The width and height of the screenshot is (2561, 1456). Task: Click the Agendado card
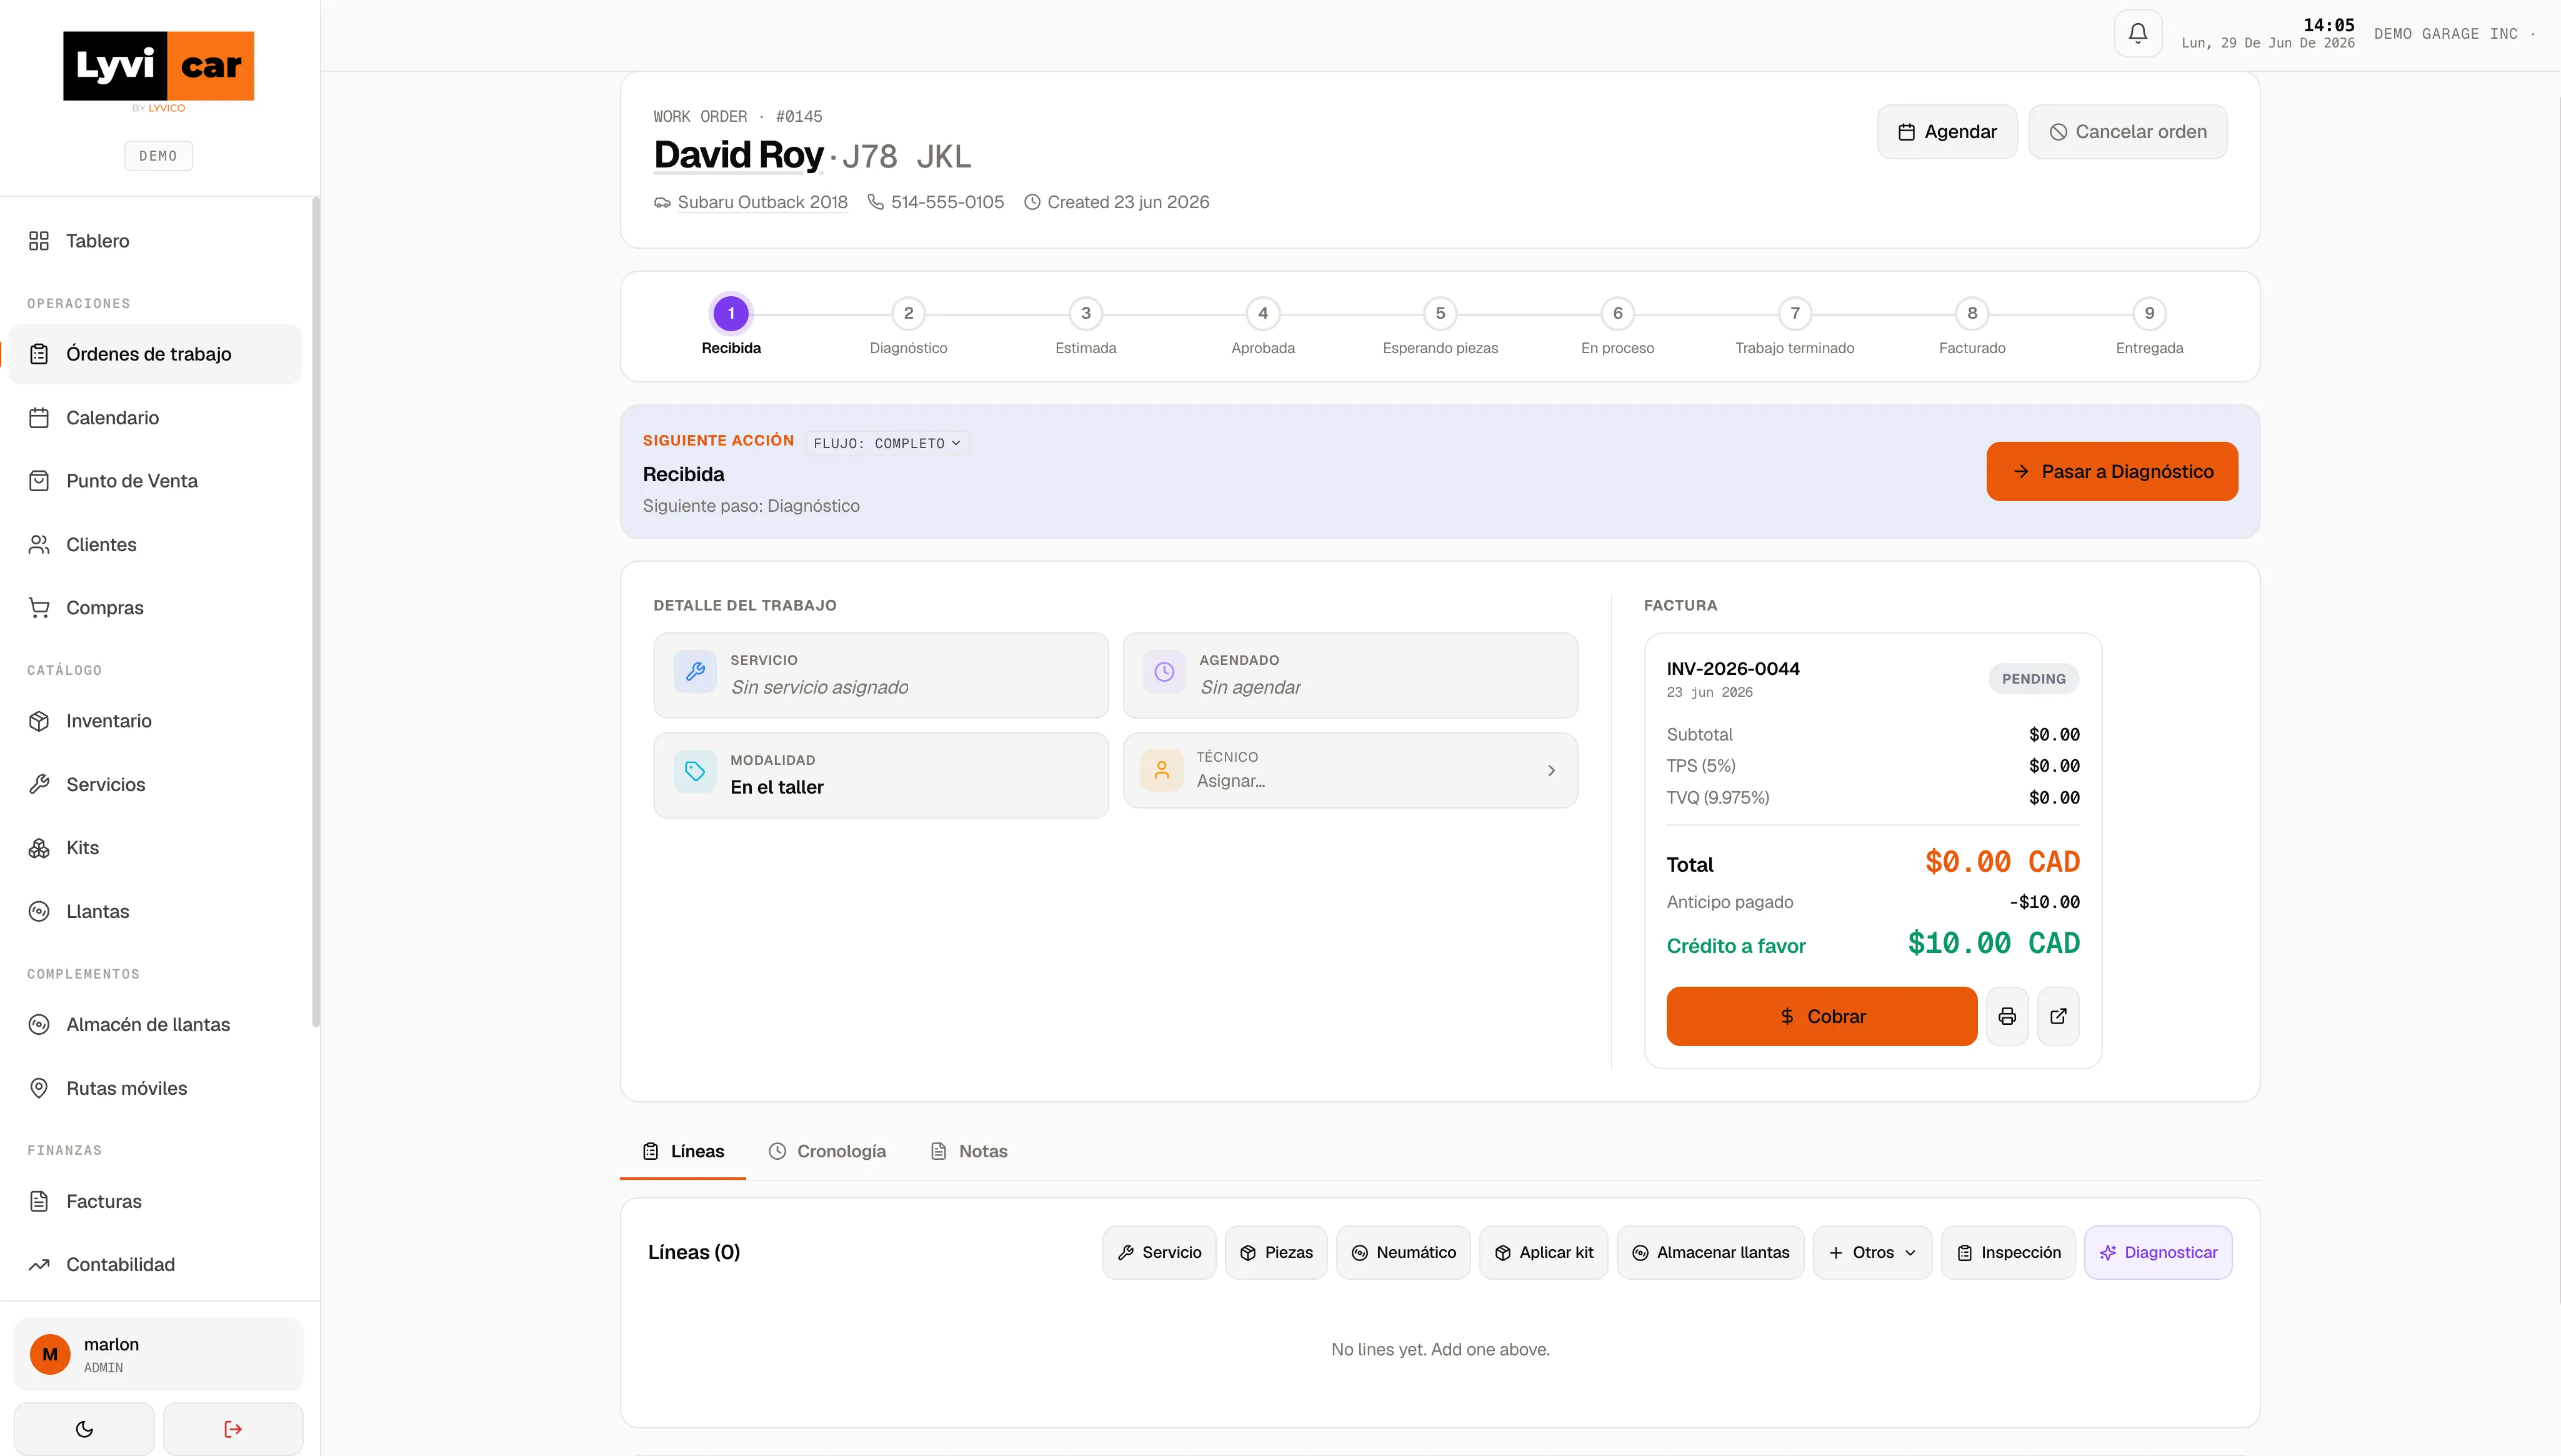coord(1350,675)
